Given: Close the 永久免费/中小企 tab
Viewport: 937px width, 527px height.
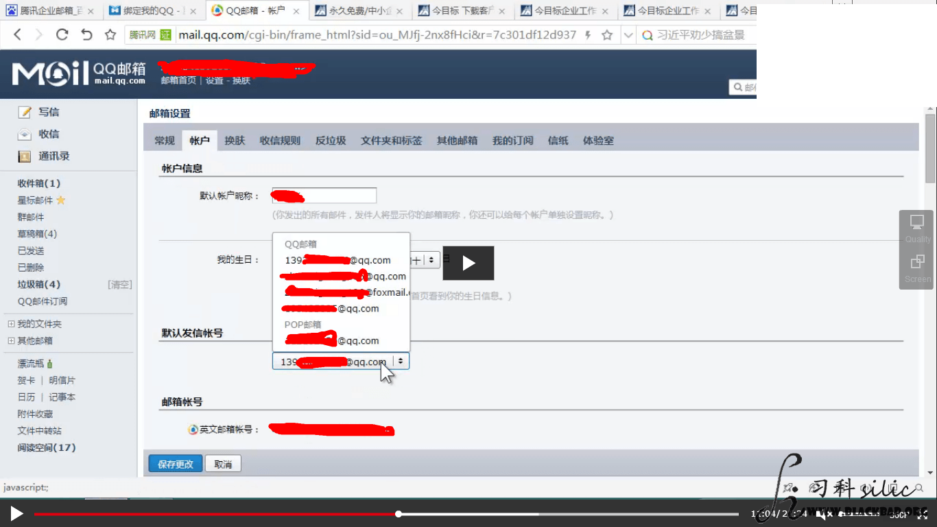Looking at the screenshot, I should tap(399, 11).
